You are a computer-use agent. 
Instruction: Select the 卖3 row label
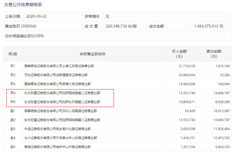pyautogui.click(x=13, y=129)
